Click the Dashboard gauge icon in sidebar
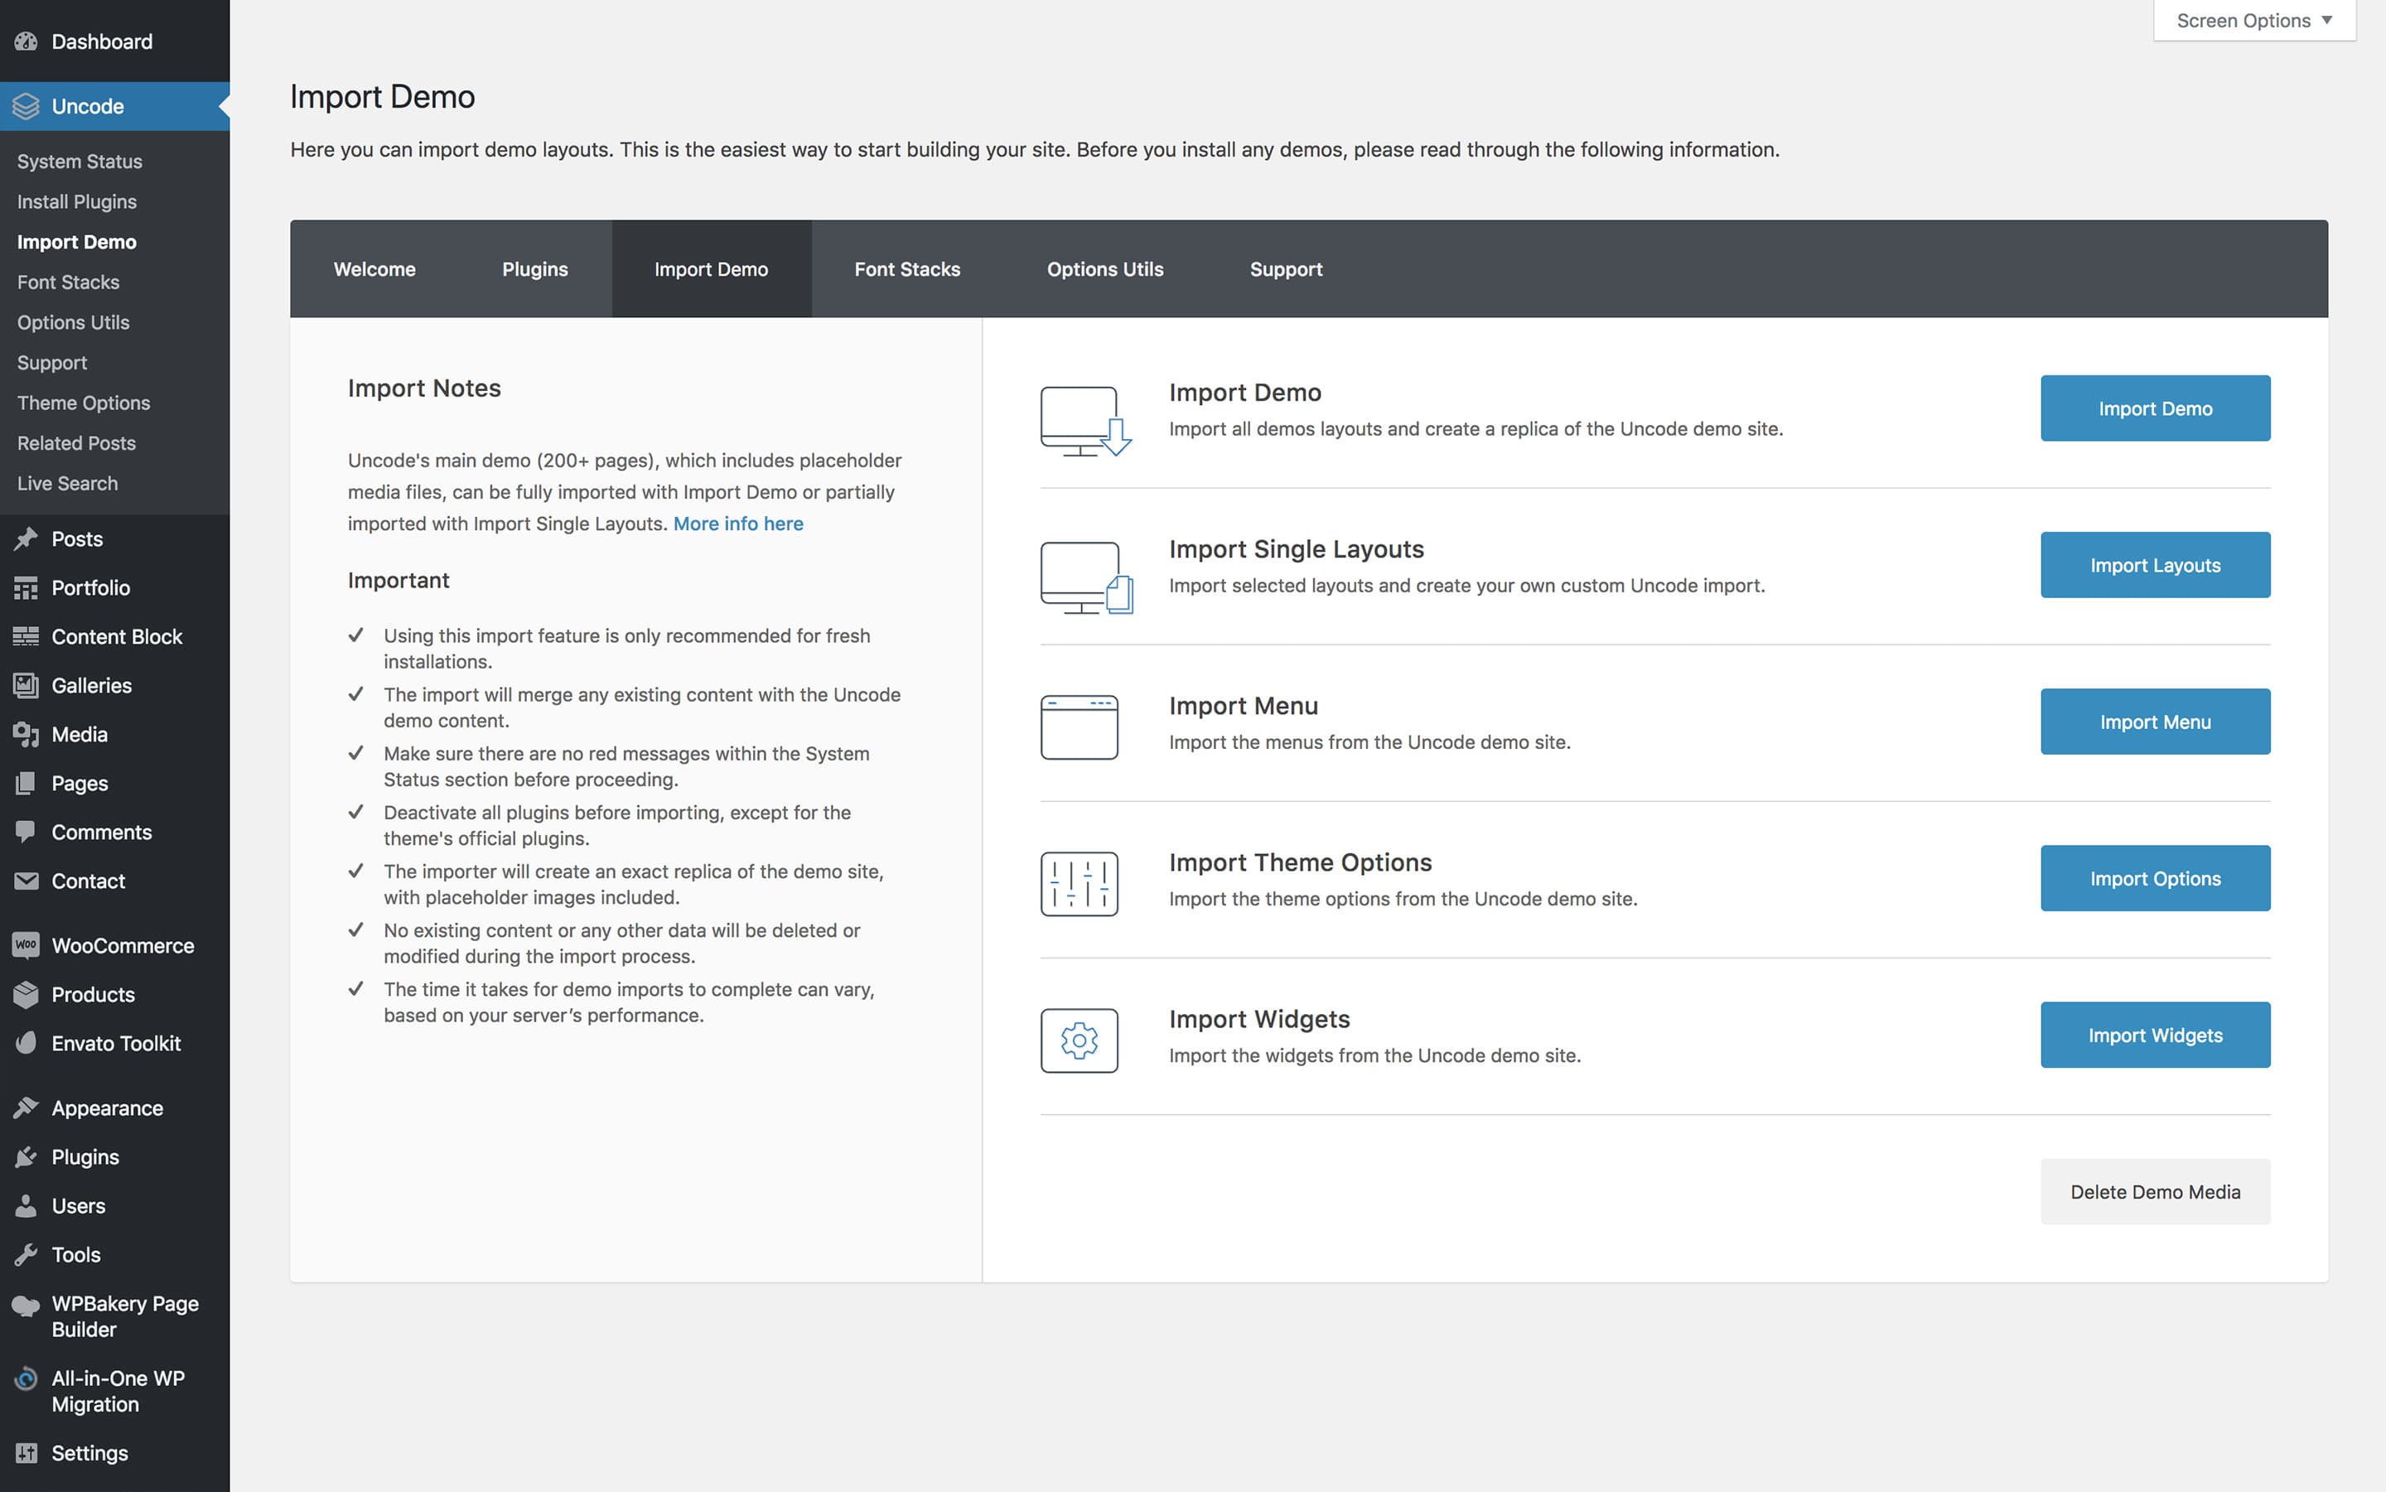The image size is (2386, 1492). click(x=26, y=41)
